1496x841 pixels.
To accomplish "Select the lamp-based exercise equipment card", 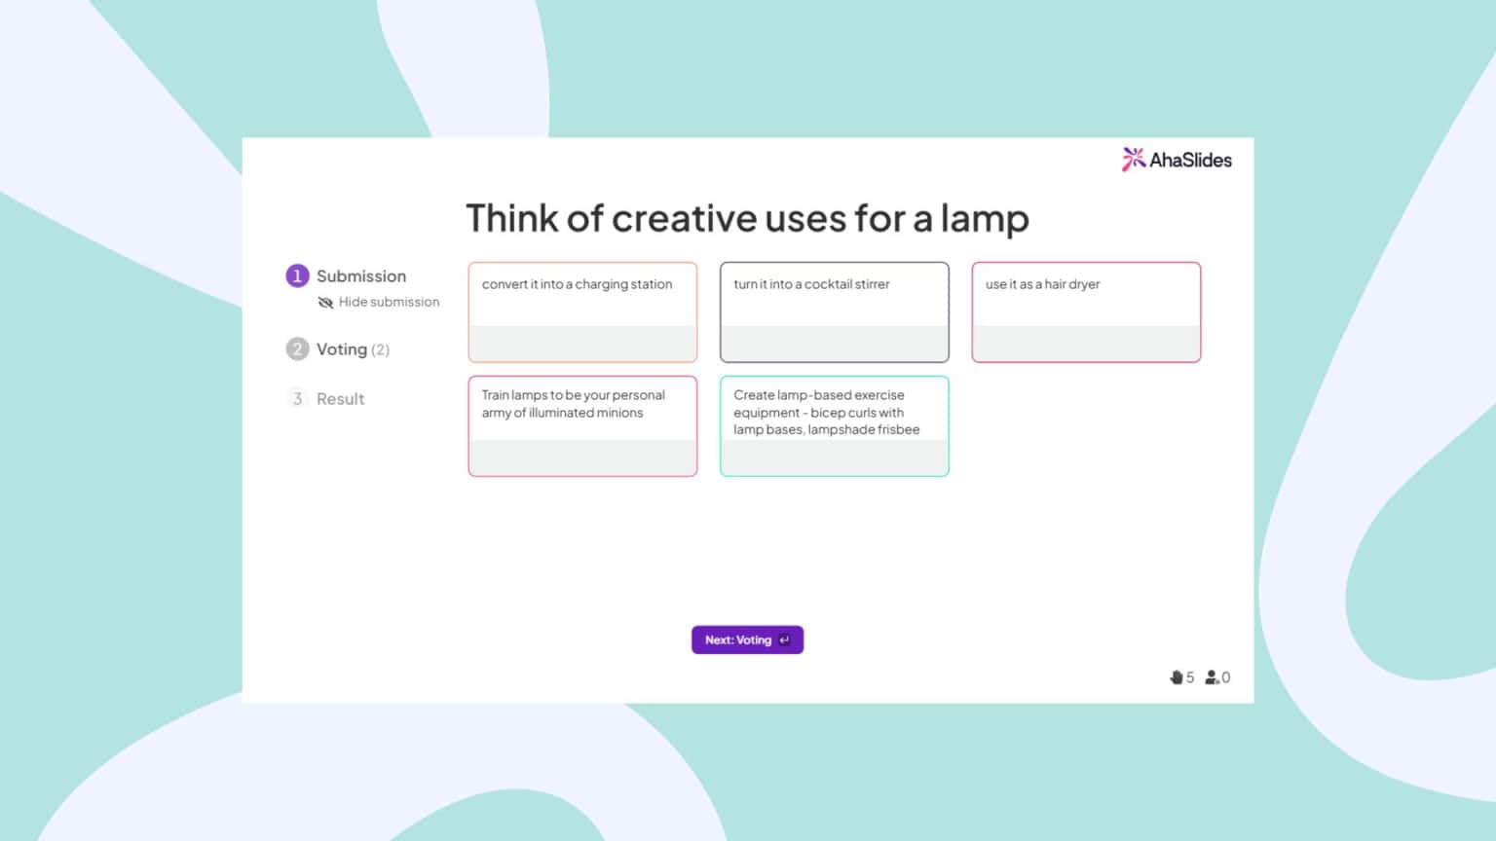I will pyautogui.click(x=834, y=425).
